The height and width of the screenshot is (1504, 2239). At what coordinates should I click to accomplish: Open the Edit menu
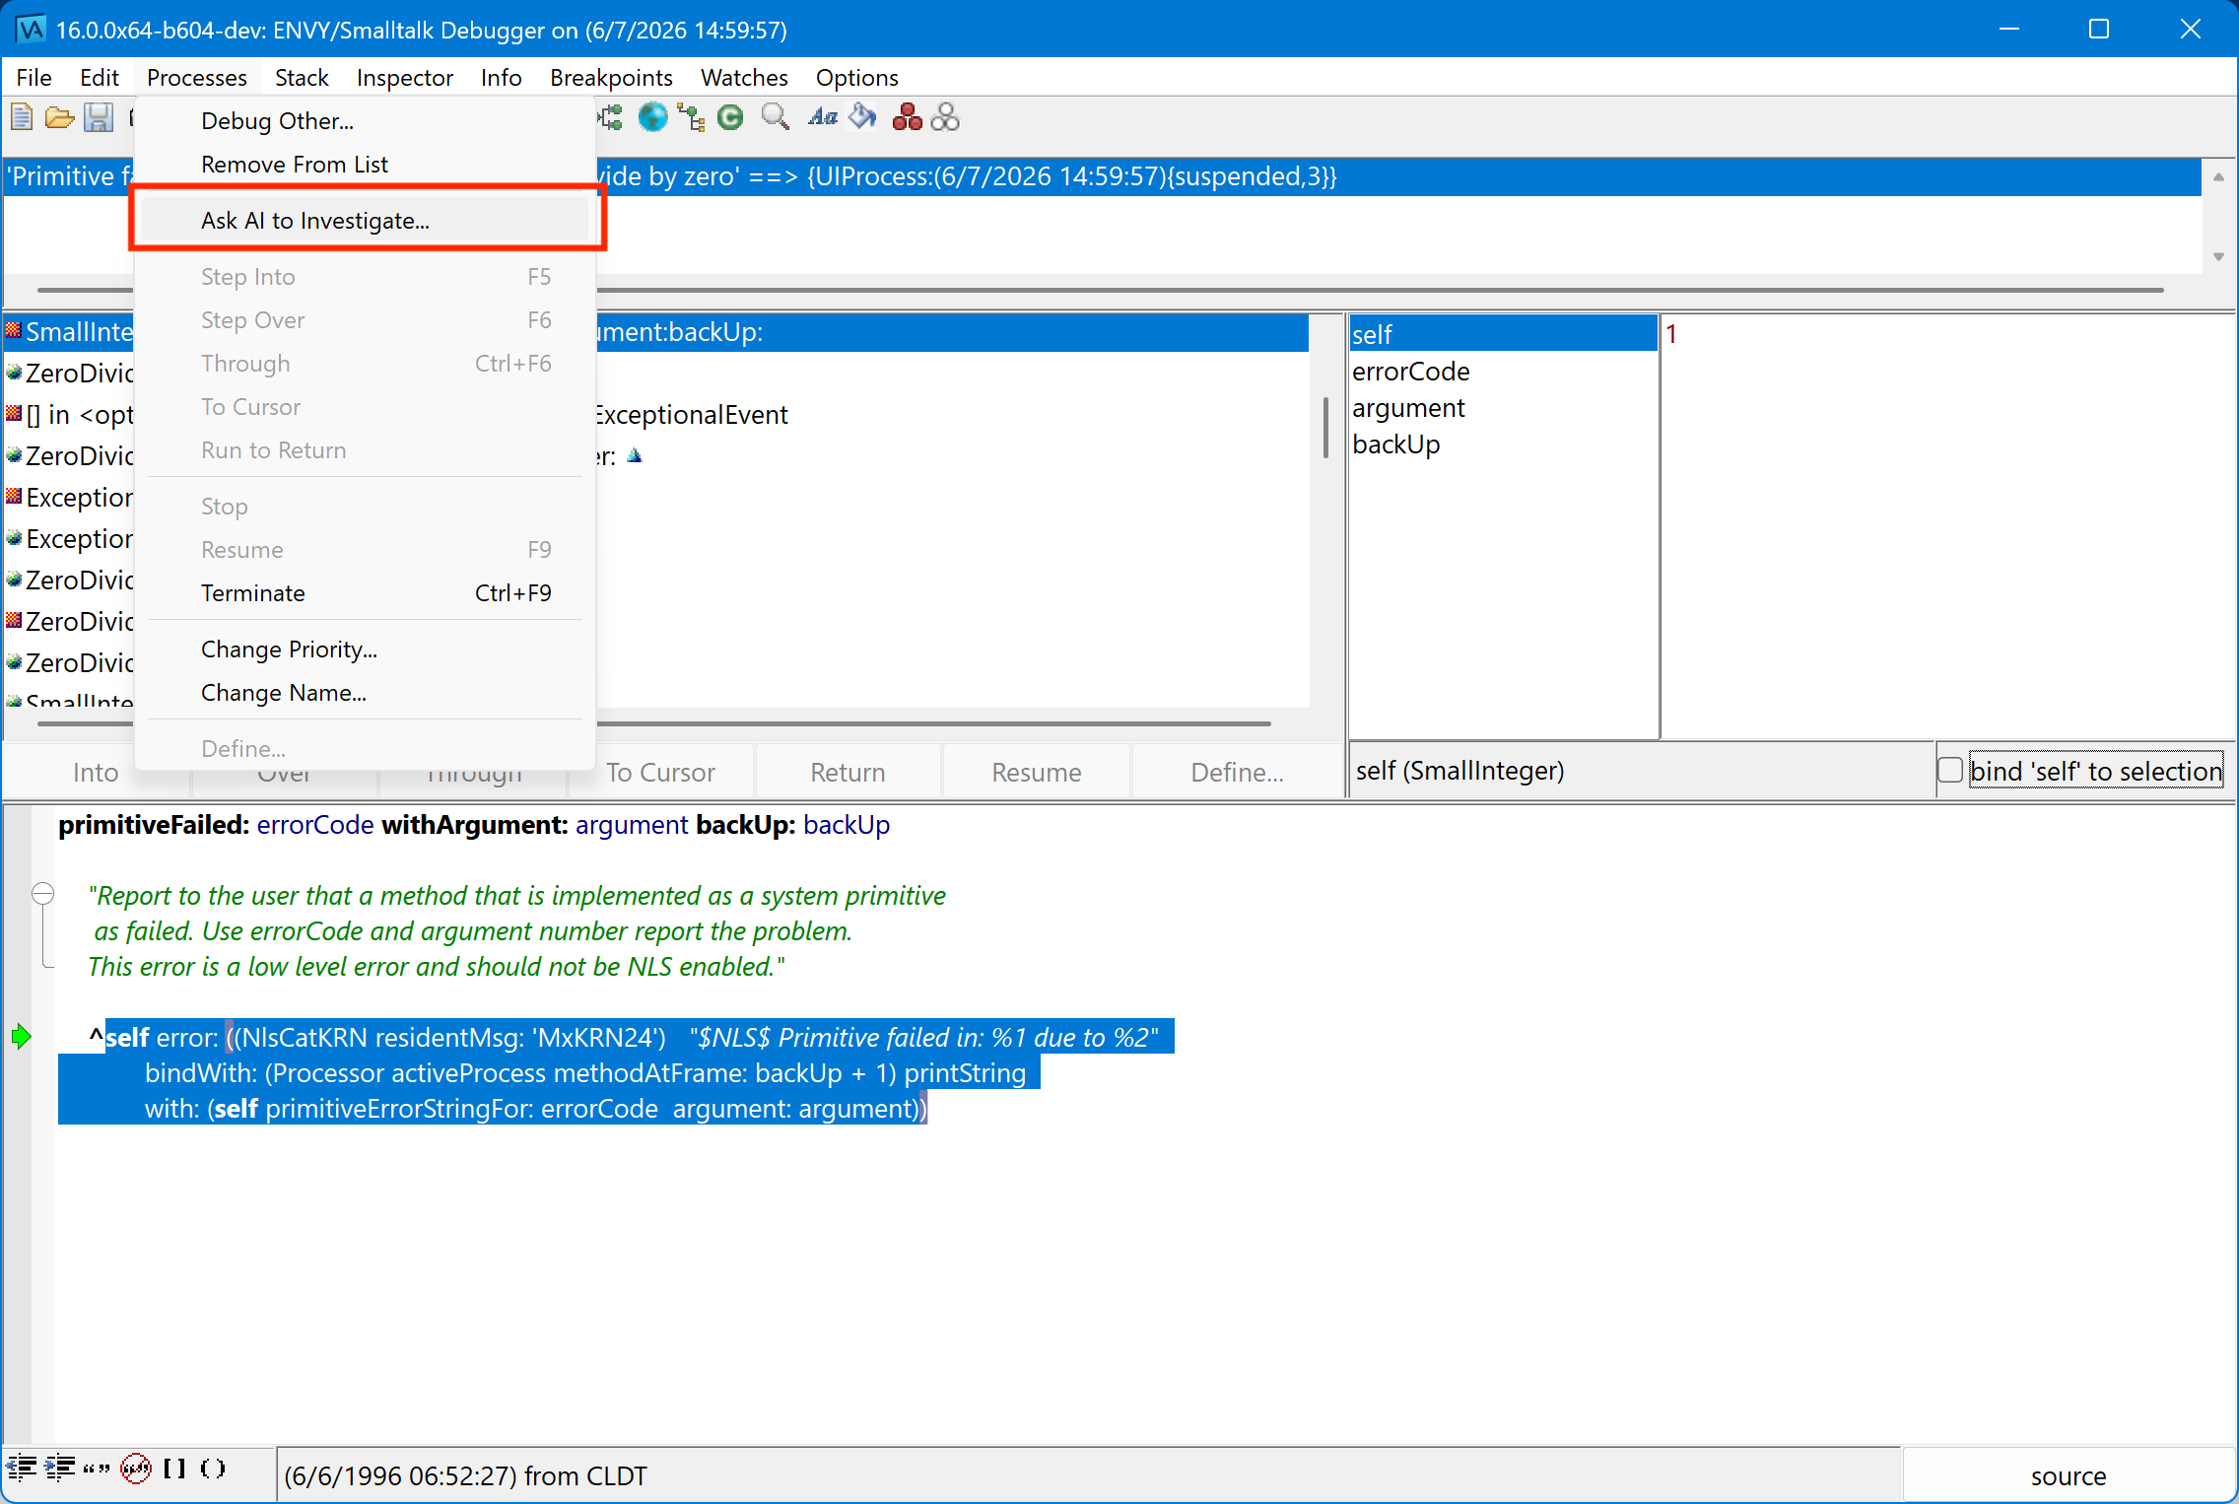tap(99, 77)
